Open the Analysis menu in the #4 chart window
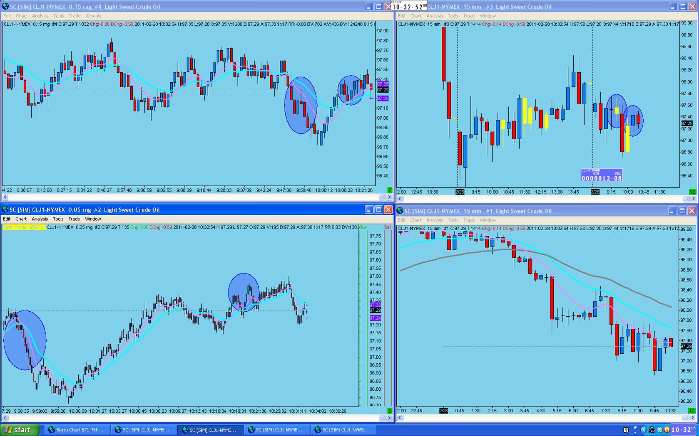 click(40, 16)
